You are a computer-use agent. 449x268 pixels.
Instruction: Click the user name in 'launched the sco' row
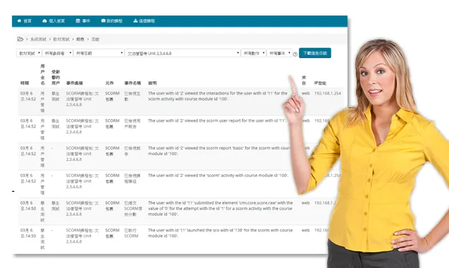point(42,239)
